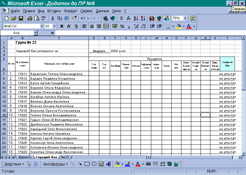Viewport: 246px width, 175px height.
Task: Click the AutoSum sigma icon
Action: [x=121, y=18]
